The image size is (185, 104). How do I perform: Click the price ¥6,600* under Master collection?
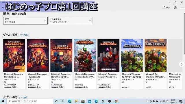[149, 87]
